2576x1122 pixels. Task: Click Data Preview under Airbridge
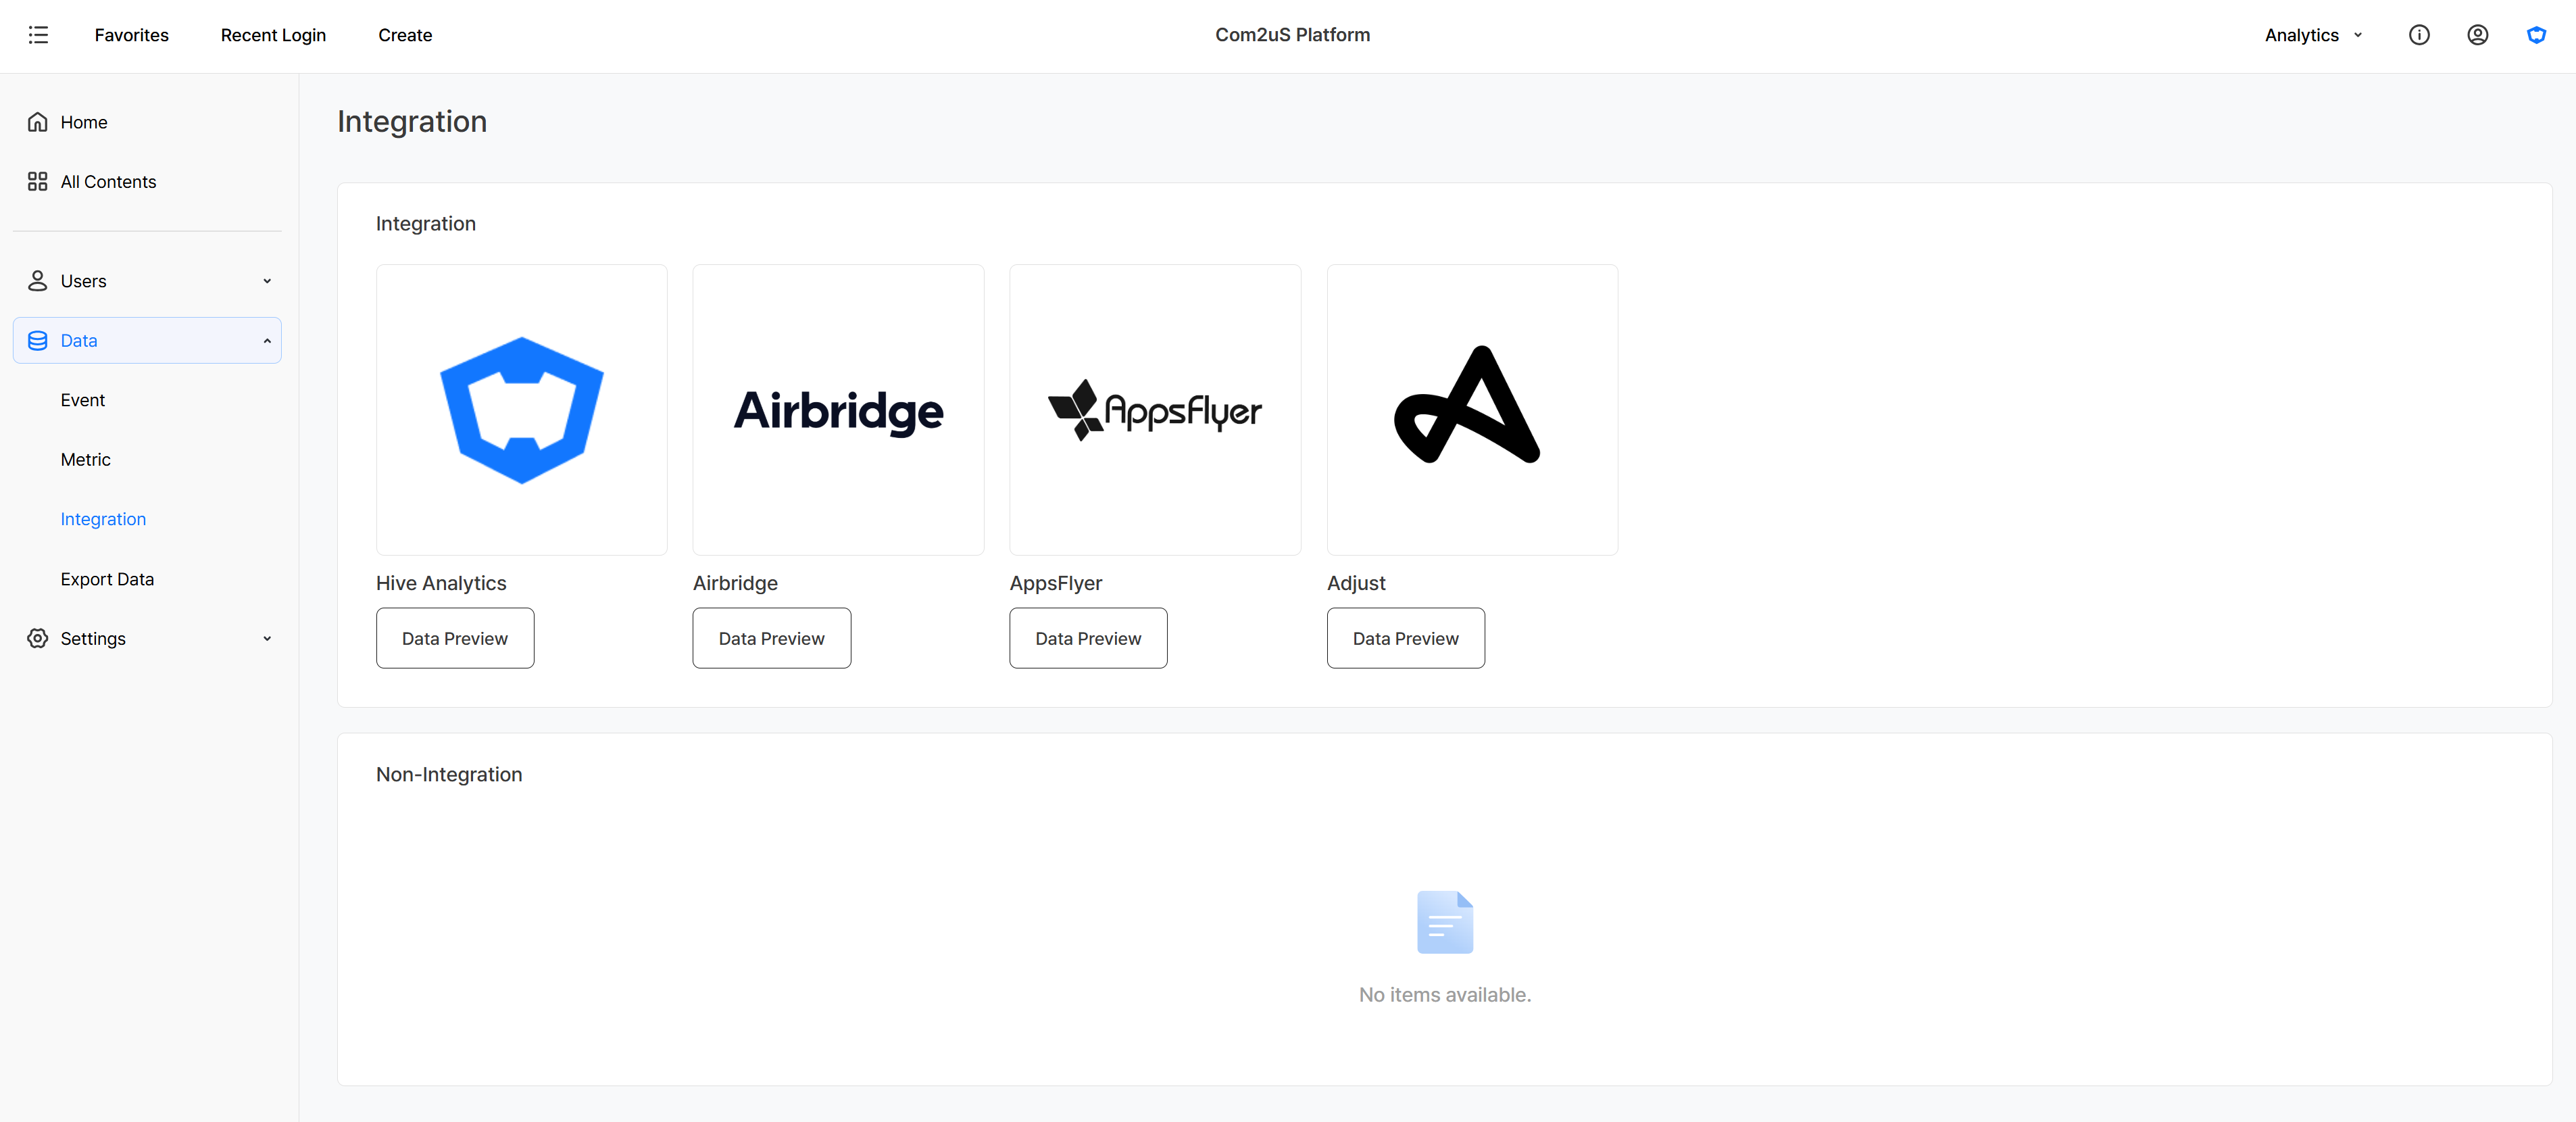pos(772,638)
